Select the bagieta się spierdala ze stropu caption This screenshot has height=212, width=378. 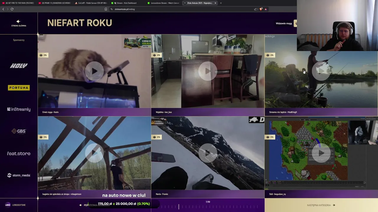62,194
